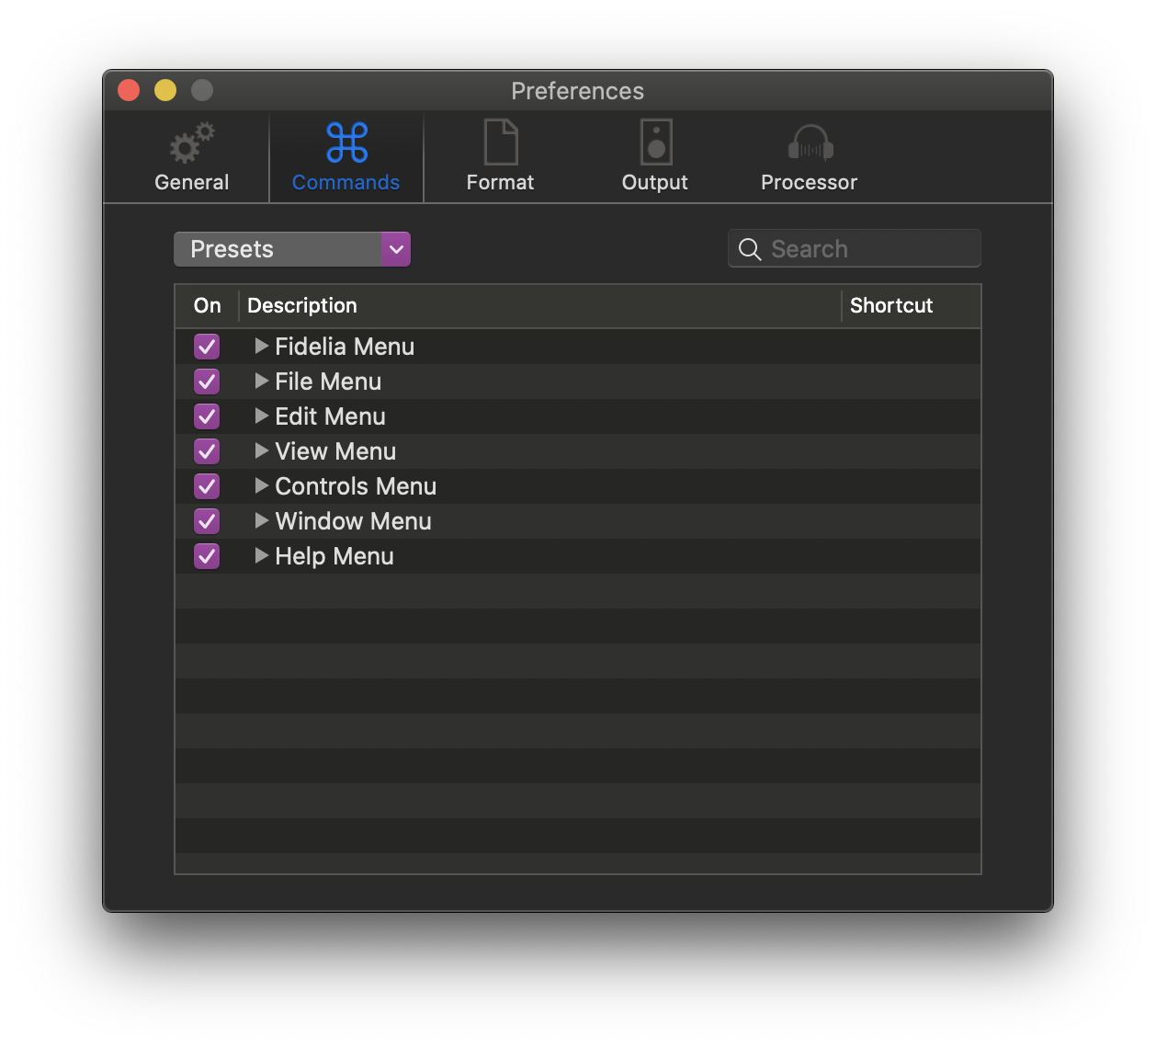The image size is (1156, 1048).
Task: Uncheck the Fidelia Menu checkbox
Action: click(207, 347)
